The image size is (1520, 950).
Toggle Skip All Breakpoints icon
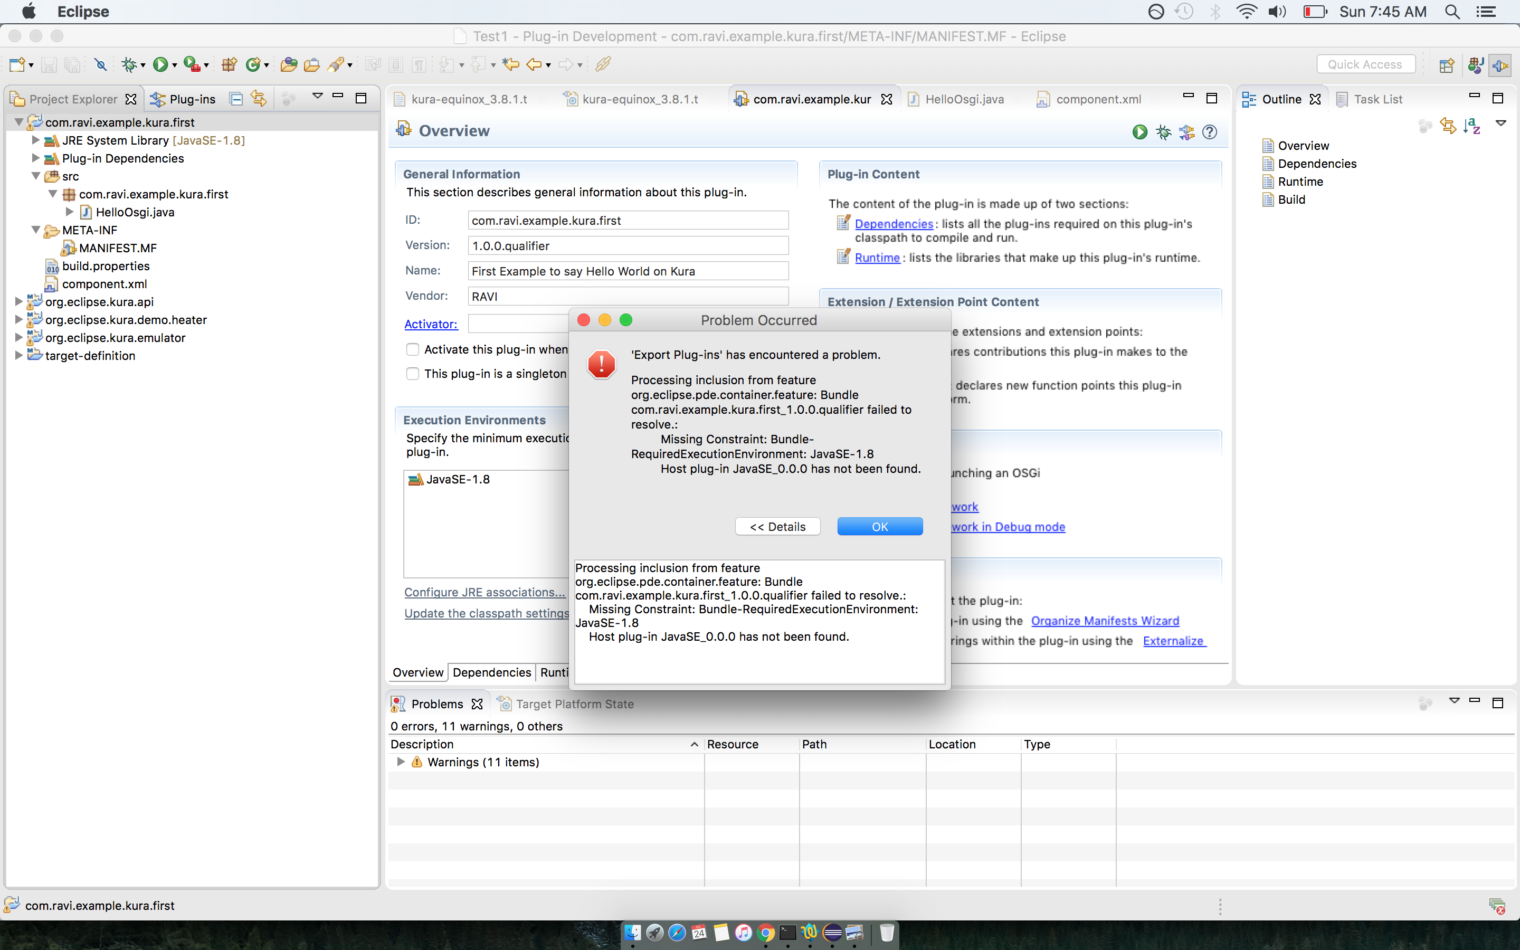tap(100, 64)
